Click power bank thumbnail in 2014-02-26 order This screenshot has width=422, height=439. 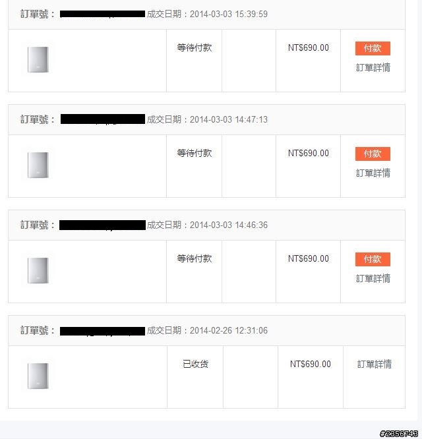38,376
